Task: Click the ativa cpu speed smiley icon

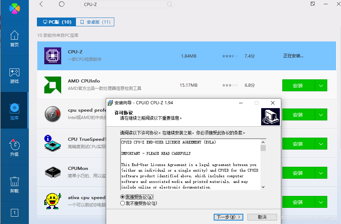Action: [53, 201]
